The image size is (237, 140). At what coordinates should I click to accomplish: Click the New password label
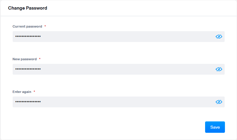(x=25, y=59)
